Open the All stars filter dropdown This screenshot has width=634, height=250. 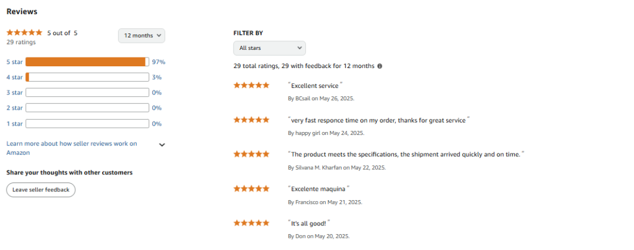point(269,48)
